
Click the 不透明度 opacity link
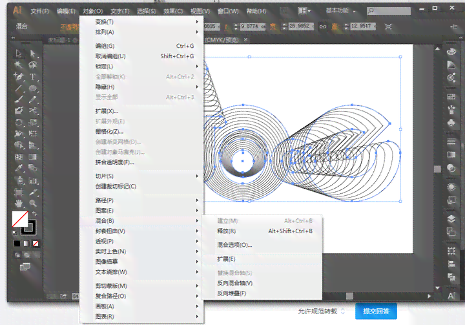pos(70,26)
